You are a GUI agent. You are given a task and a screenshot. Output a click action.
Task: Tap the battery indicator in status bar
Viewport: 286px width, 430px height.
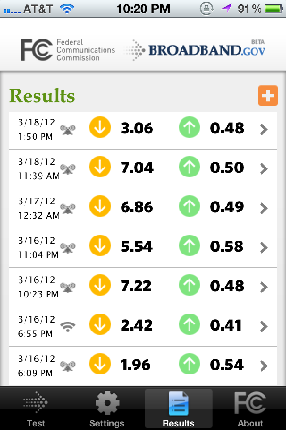tap(274, 9)
